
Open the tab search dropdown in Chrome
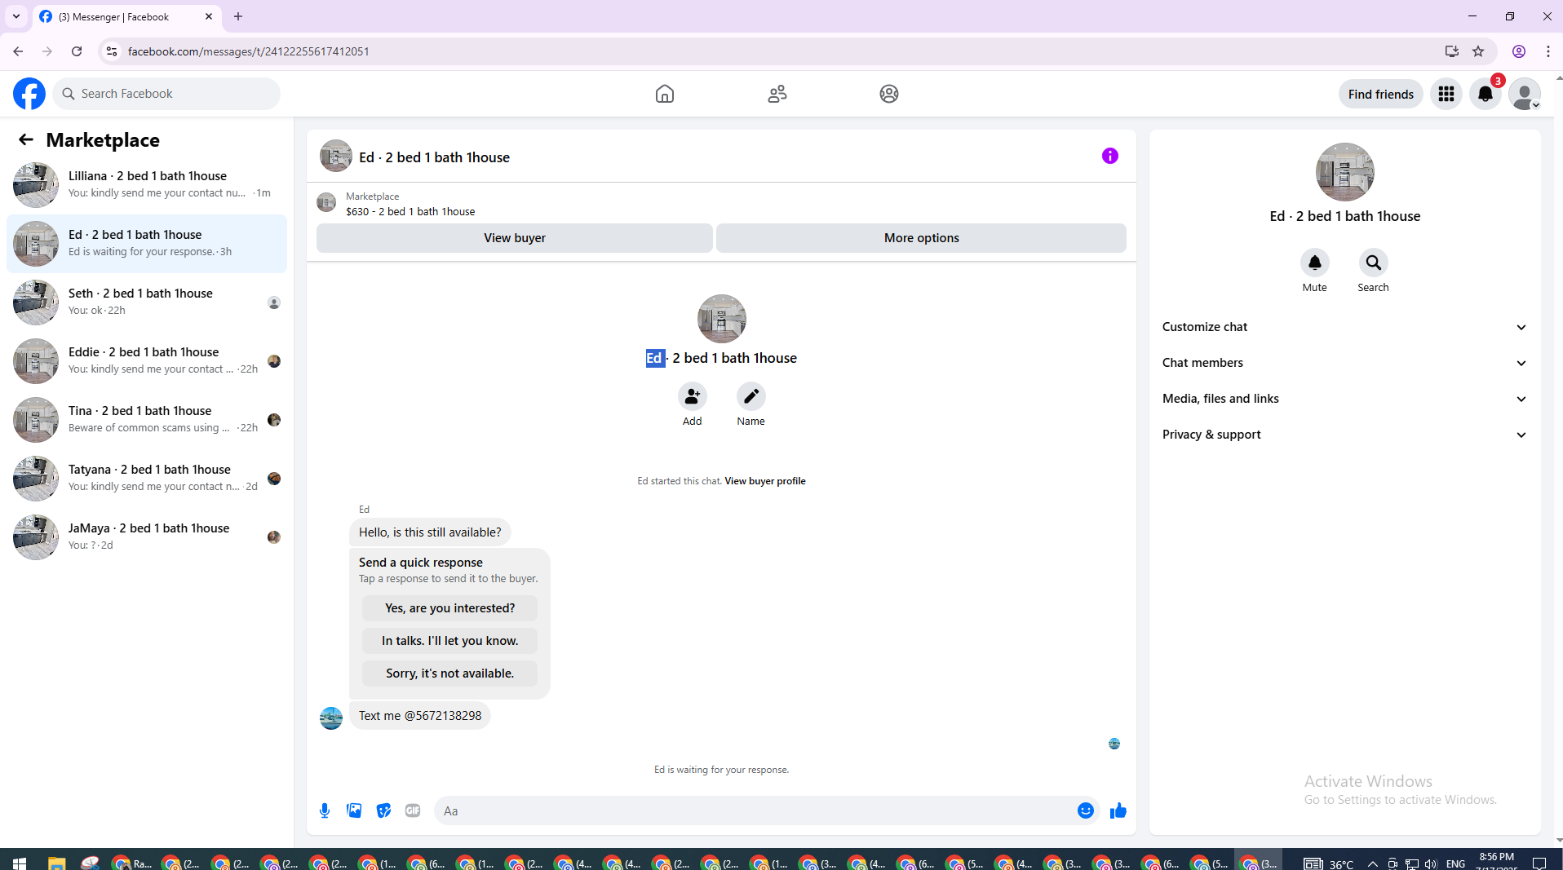[x=16, y=16]
